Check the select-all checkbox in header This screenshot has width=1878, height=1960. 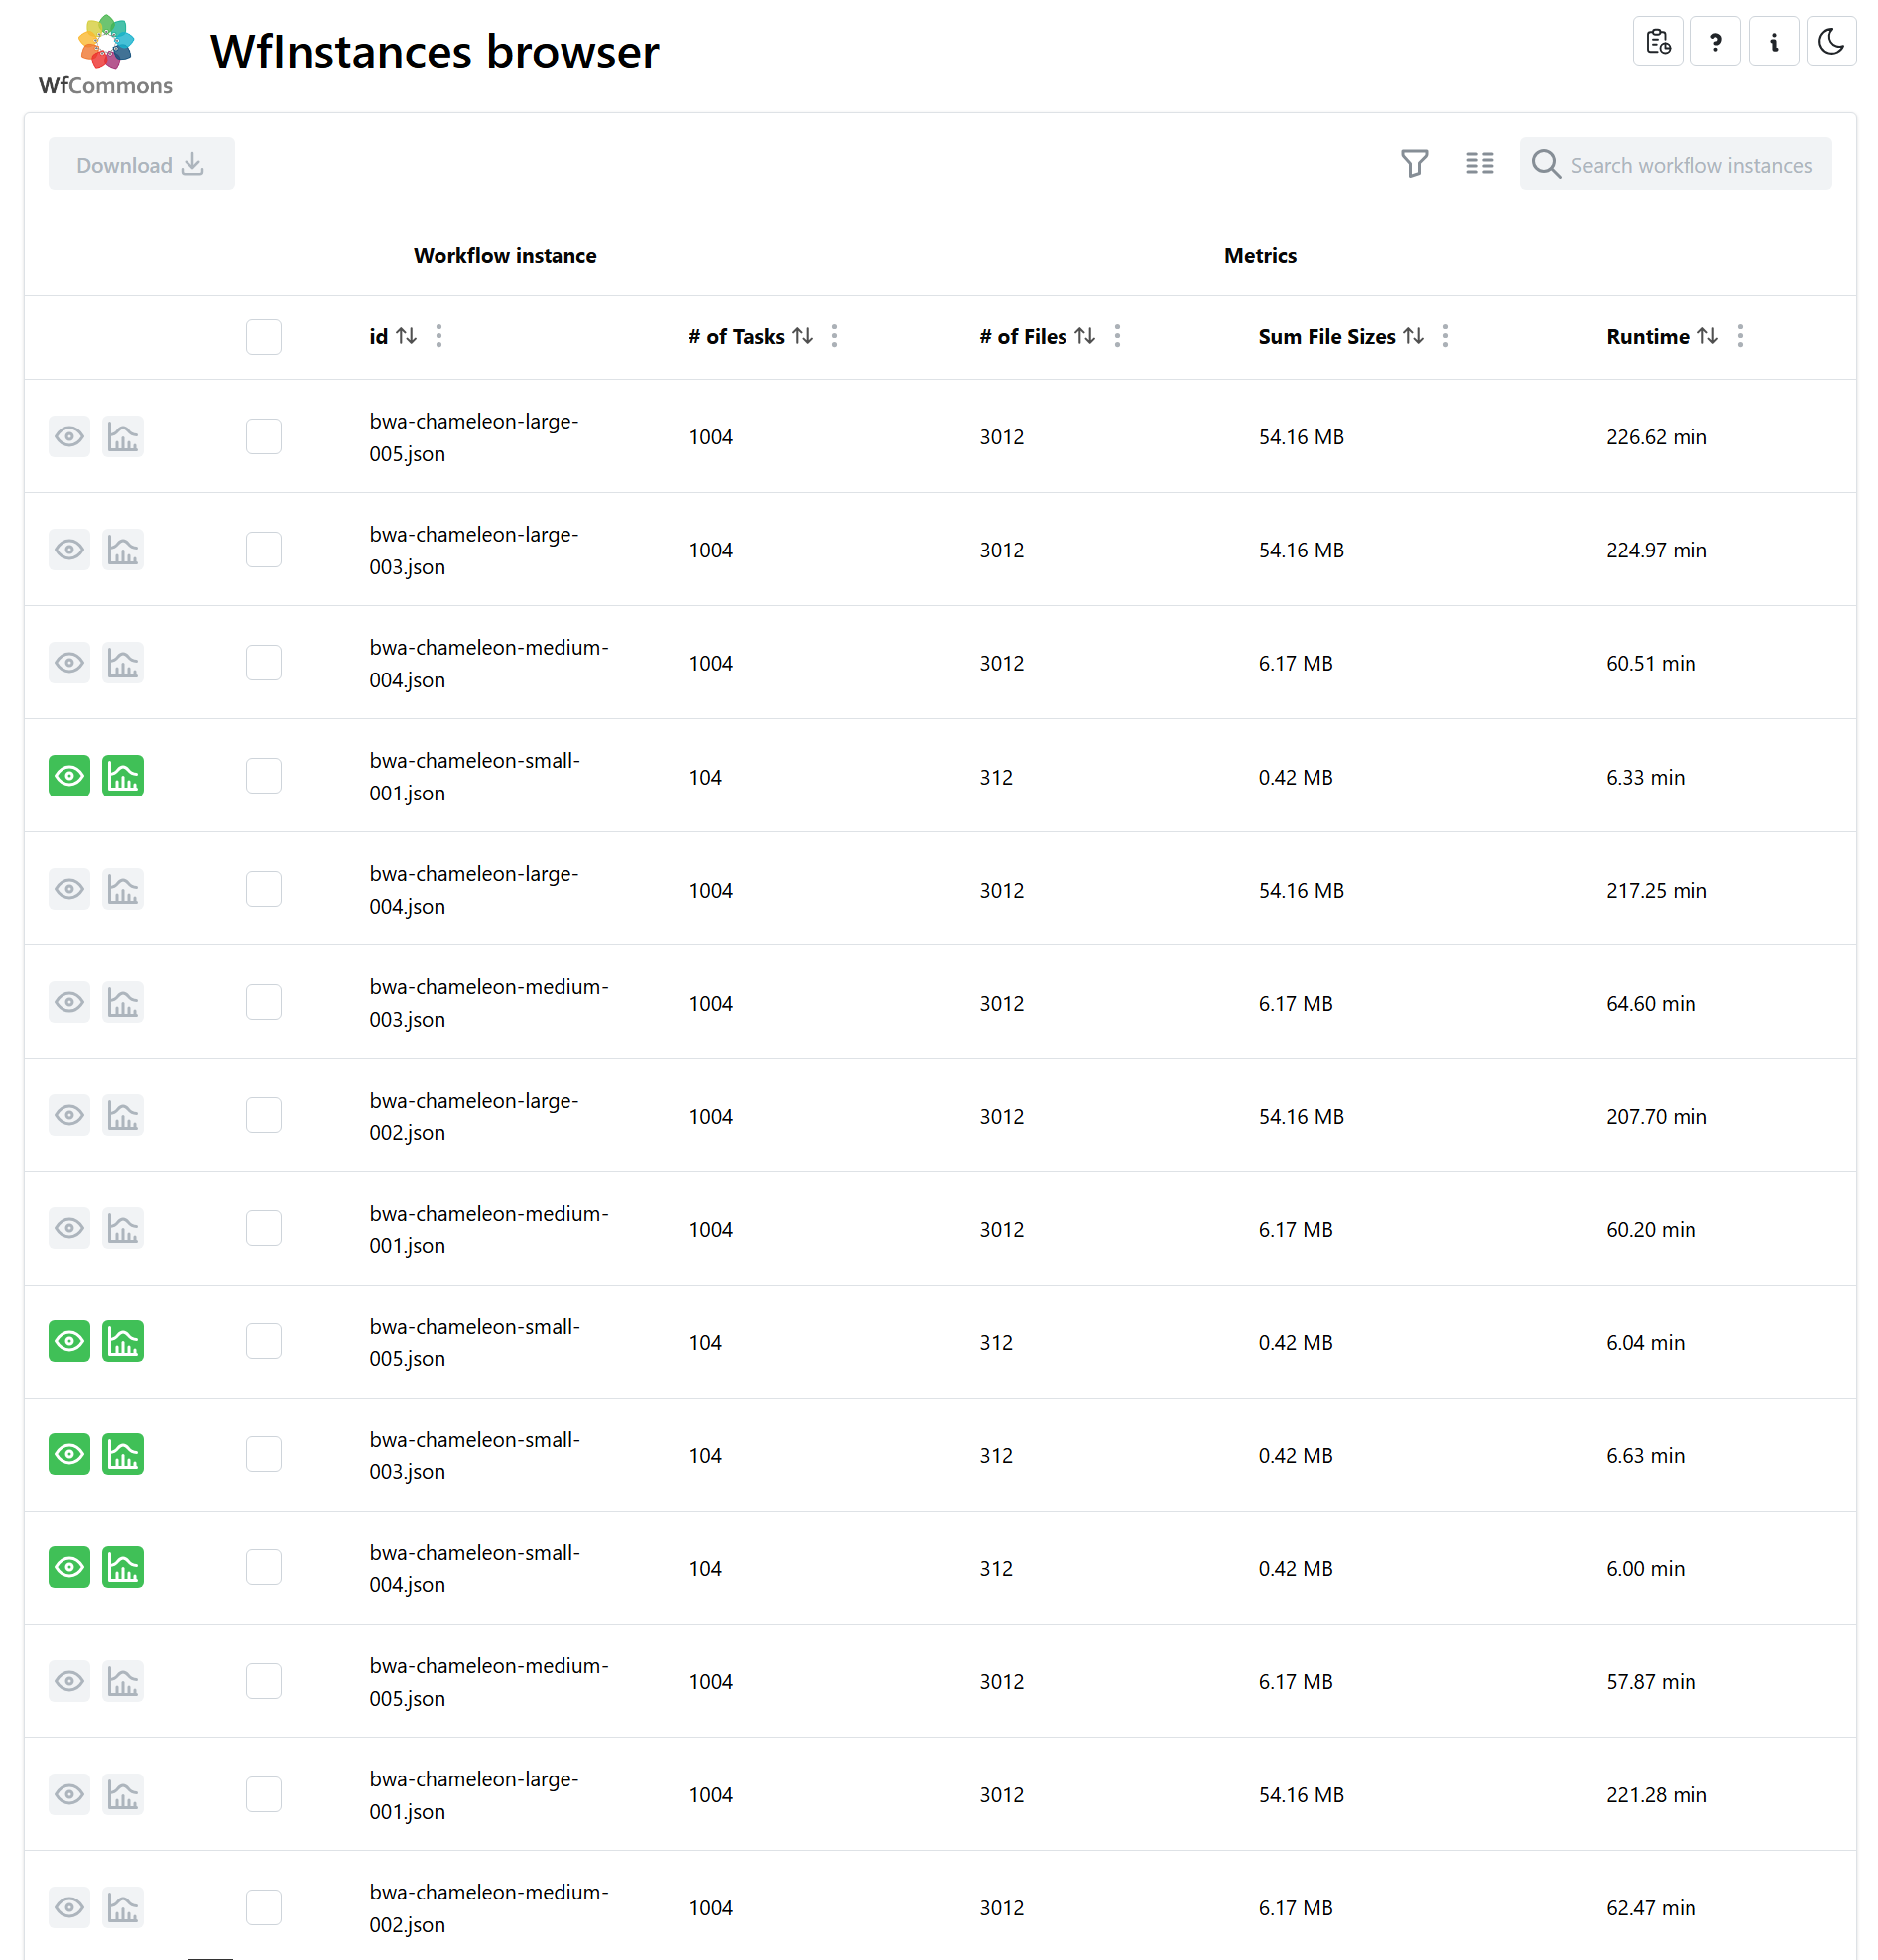click(263, 336)
